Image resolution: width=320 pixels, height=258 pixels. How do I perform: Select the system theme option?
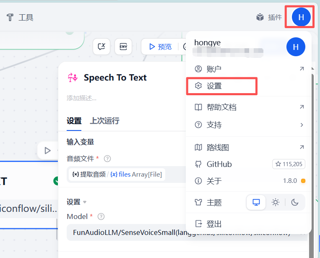click(x=256, y=203)
